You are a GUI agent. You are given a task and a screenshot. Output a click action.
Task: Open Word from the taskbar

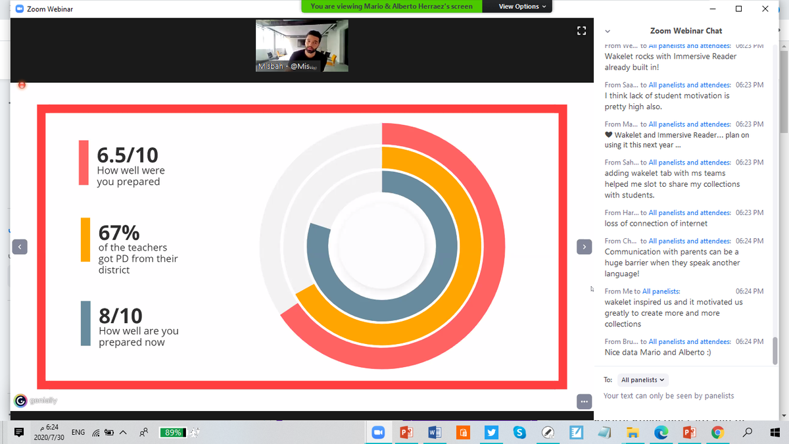(x=435, y=432)
